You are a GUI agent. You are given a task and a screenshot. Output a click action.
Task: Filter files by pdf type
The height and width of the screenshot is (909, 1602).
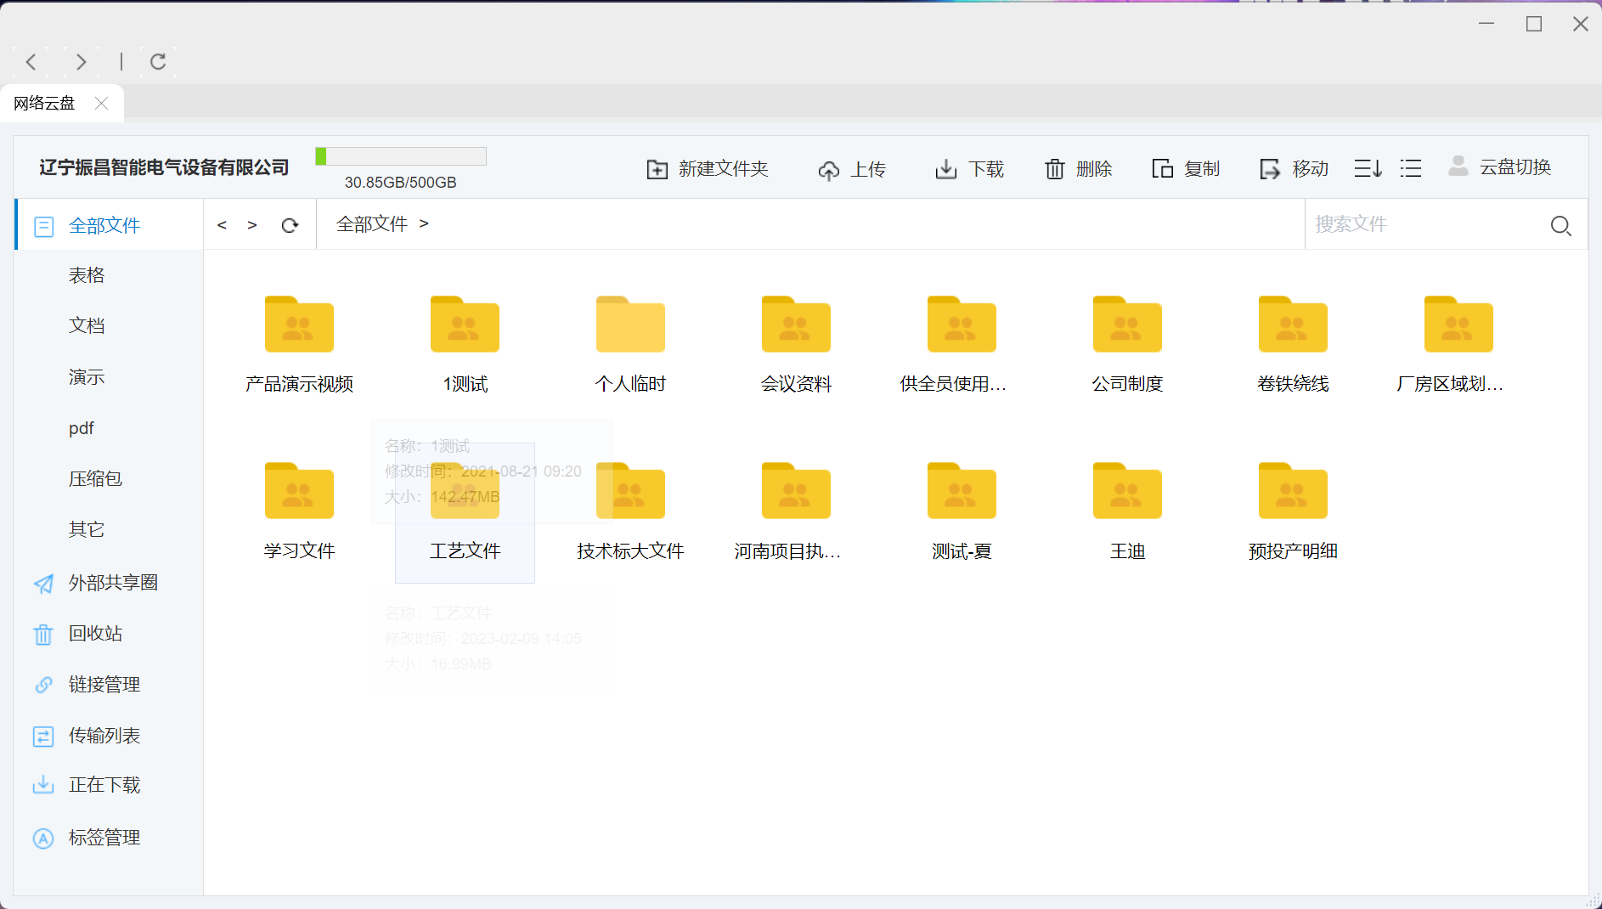82,428
